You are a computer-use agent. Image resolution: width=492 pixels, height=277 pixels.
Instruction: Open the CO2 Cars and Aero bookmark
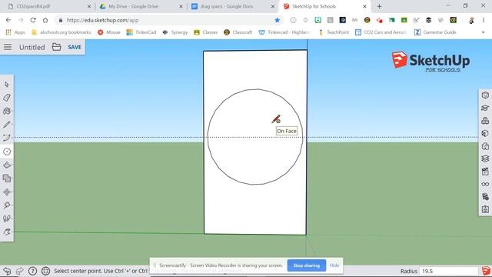(x=381, y=32)
